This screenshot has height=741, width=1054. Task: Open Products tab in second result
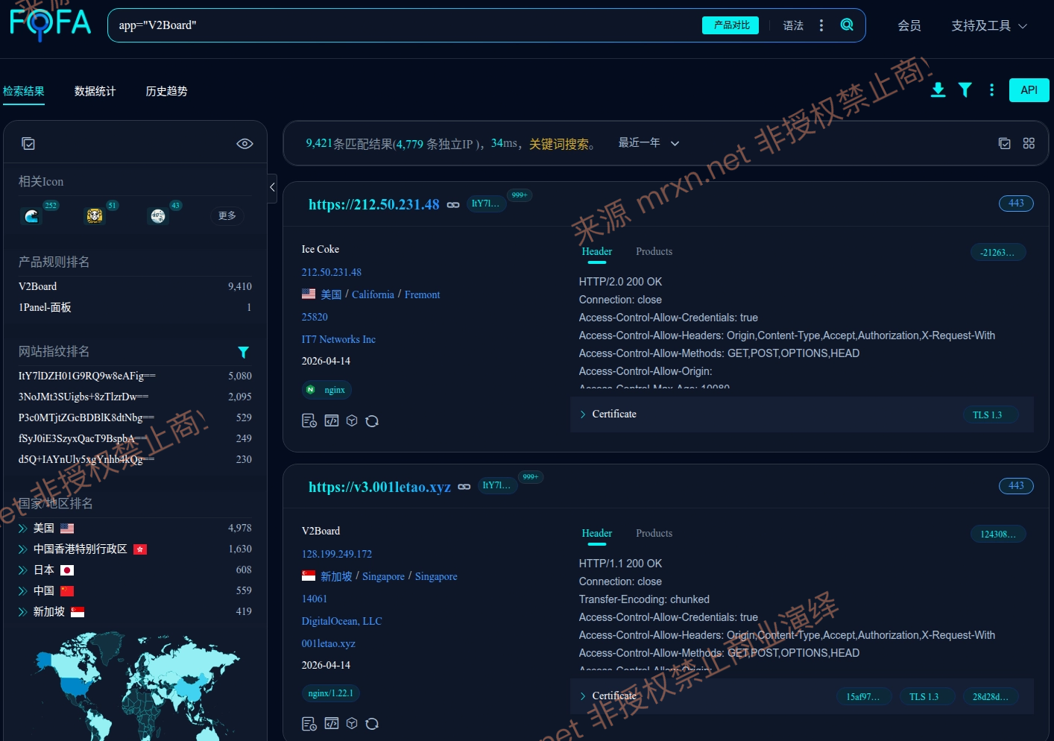[654, 533]
